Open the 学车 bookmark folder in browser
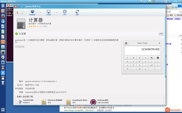The width and height of the screenshot is (182, 113). pyautogui.click(x=170, y=15)
